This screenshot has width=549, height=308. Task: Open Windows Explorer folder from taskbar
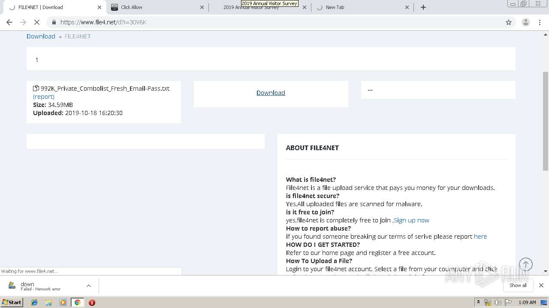click(x=48, y=302)
